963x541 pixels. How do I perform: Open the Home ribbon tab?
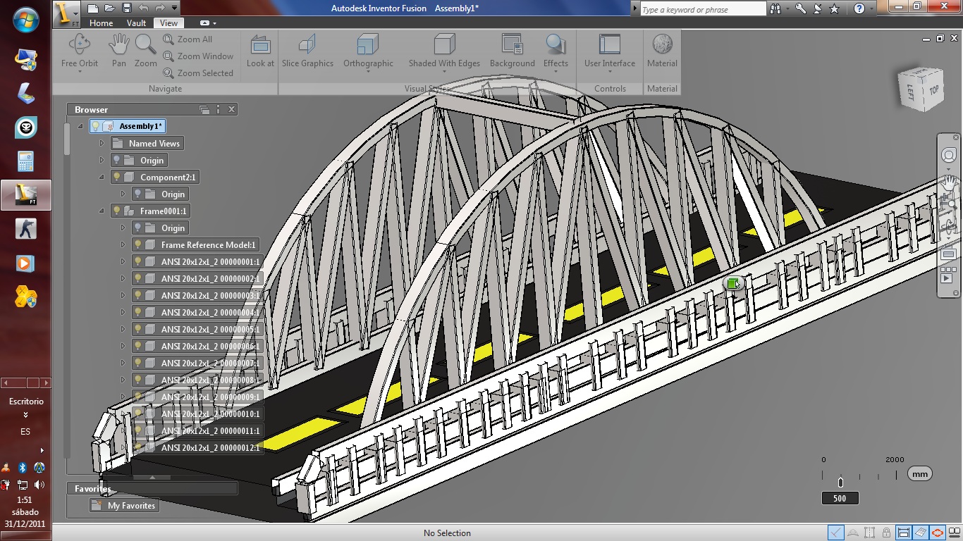(101, 23)
